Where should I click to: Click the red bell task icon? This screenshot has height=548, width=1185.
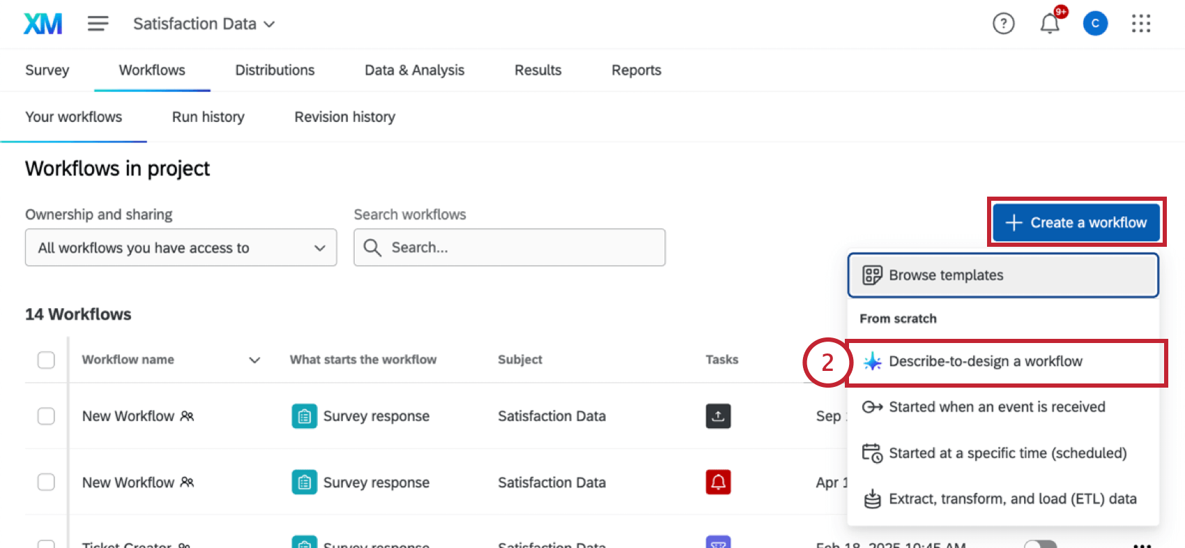click(718, 482)
